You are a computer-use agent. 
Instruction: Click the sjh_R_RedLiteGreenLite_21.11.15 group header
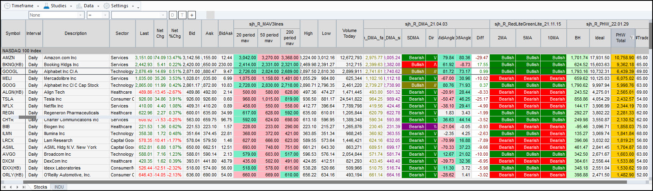[x=528, y=24]
